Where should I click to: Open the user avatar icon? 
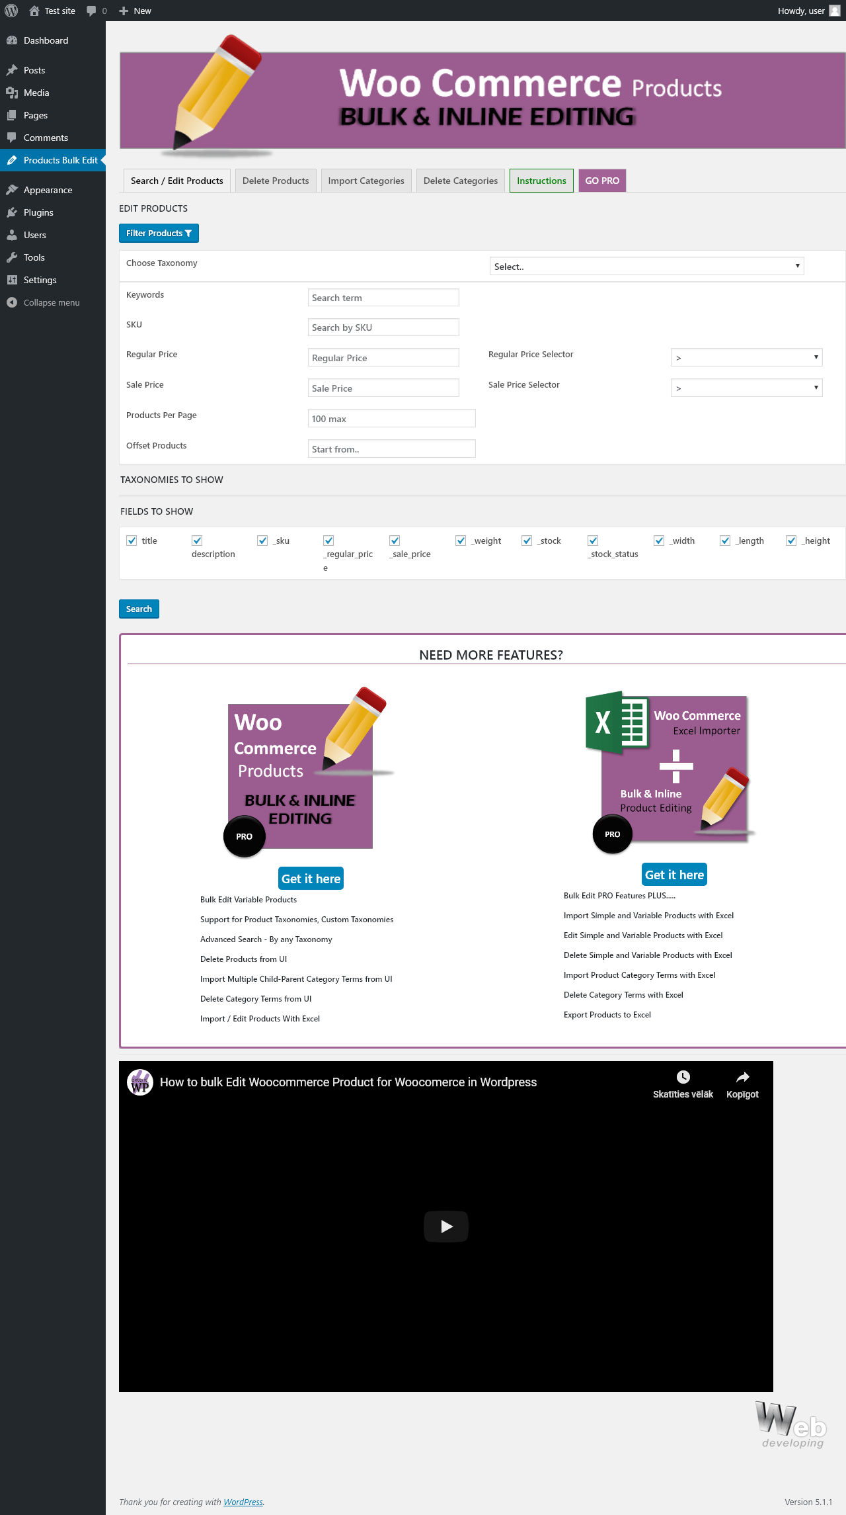(835, 11)
